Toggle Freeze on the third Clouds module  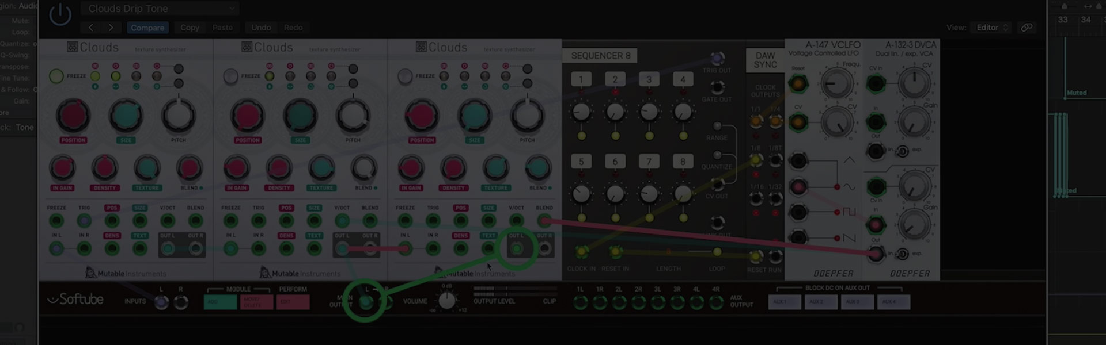(406, 76)
